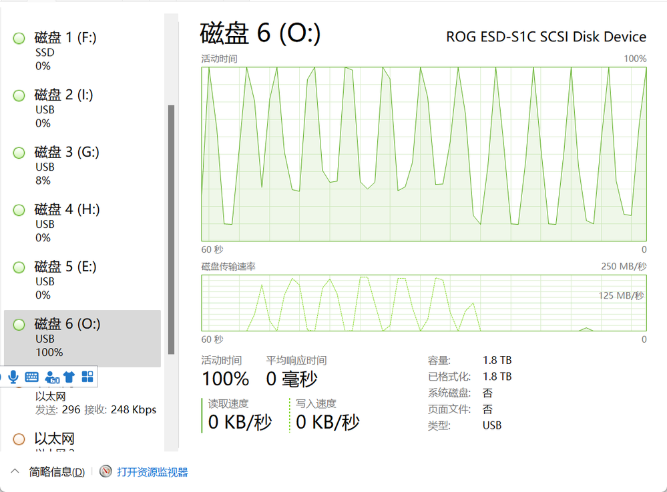Click the microphone icon in the IME toolbar

click(13, 377)
